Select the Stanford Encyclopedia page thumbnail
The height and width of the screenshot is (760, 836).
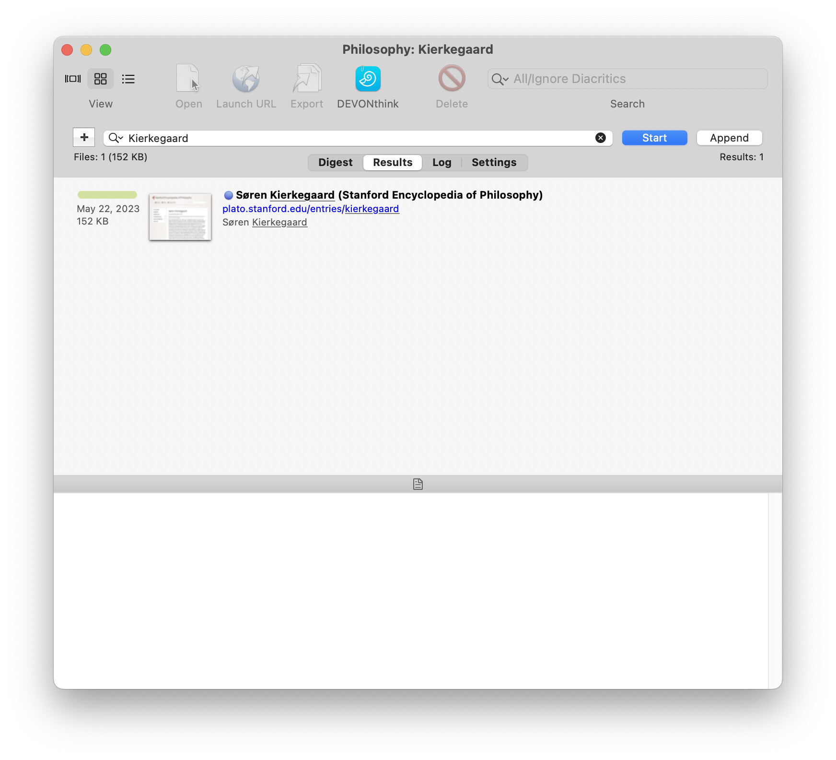coord(180,217)
